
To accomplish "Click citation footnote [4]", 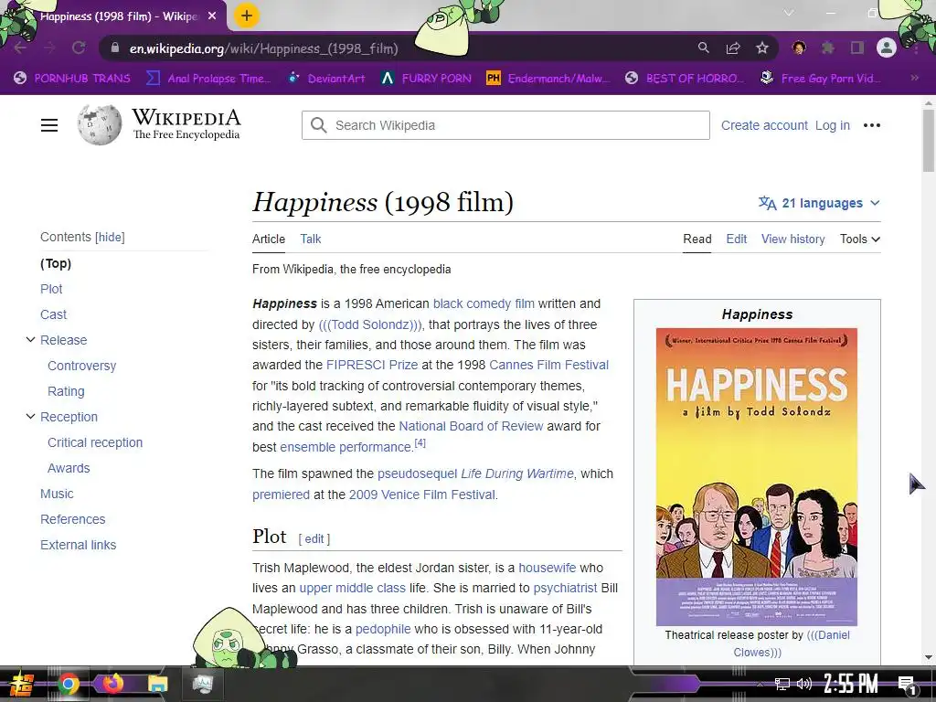I will point(420,443).
